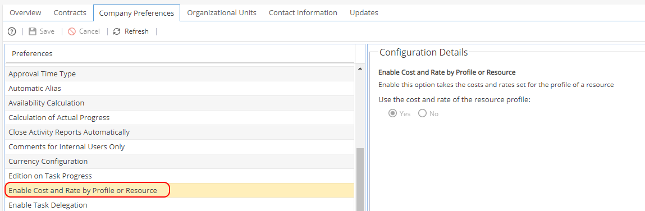Click the Refresh button label
Screen dimensions: 645x211
136,31
